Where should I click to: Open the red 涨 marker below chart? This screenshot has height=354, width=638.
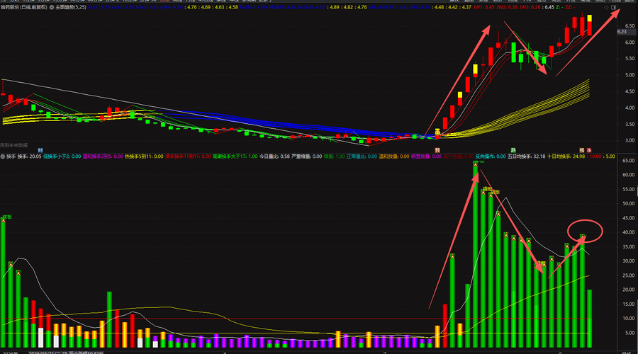589,150
